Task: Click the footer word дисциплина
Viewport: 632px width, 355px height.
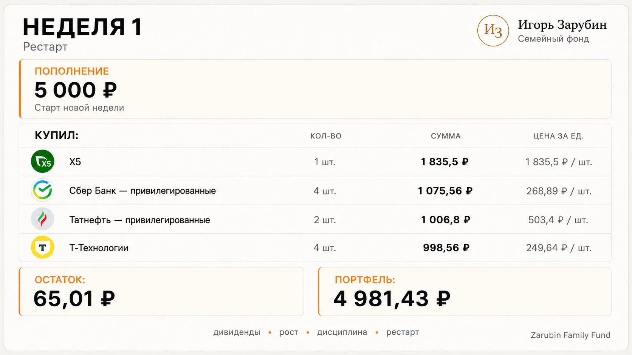Action: click(342, 332)
